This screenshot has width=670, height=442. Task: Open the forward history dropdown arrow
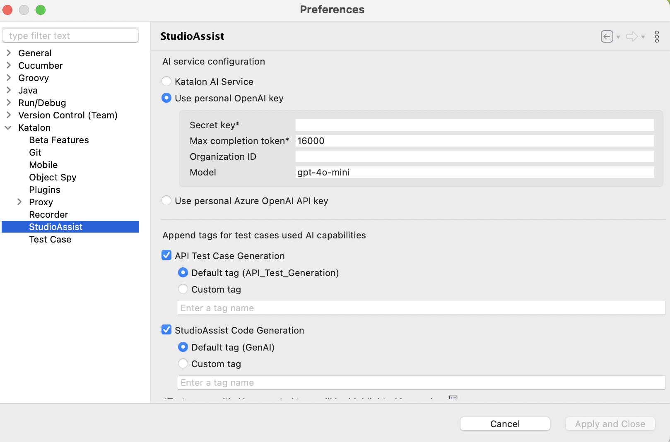click(643, 37)
